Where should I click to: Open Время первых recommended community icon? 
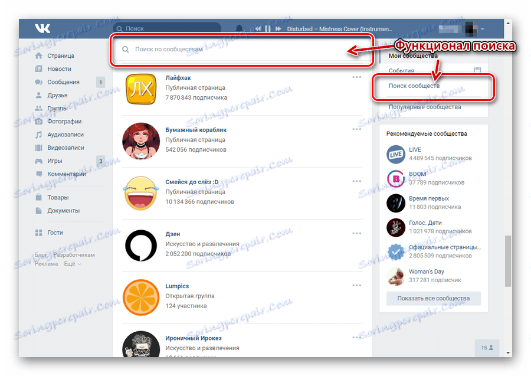[395, 203]
